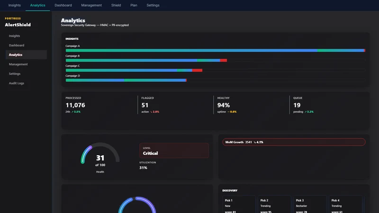Open Insights in the sidebar
This screenshot has width=379, height=213.
(x=26, y=36)
